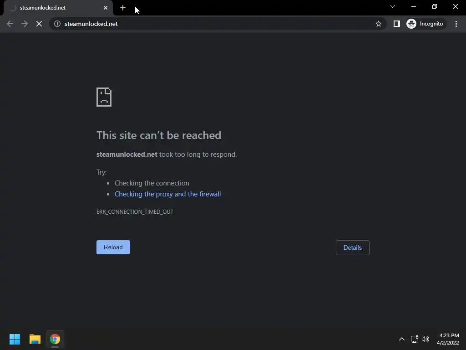Click 'This site can't be reached' heading
466x350 pixels.
159,135
